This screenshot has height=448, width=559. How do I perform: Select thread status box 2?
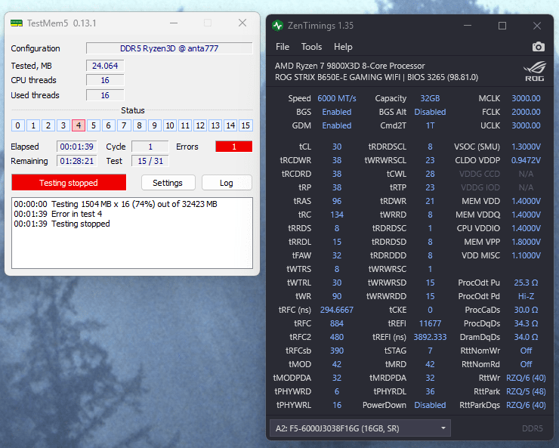click(x=48, y=125)
